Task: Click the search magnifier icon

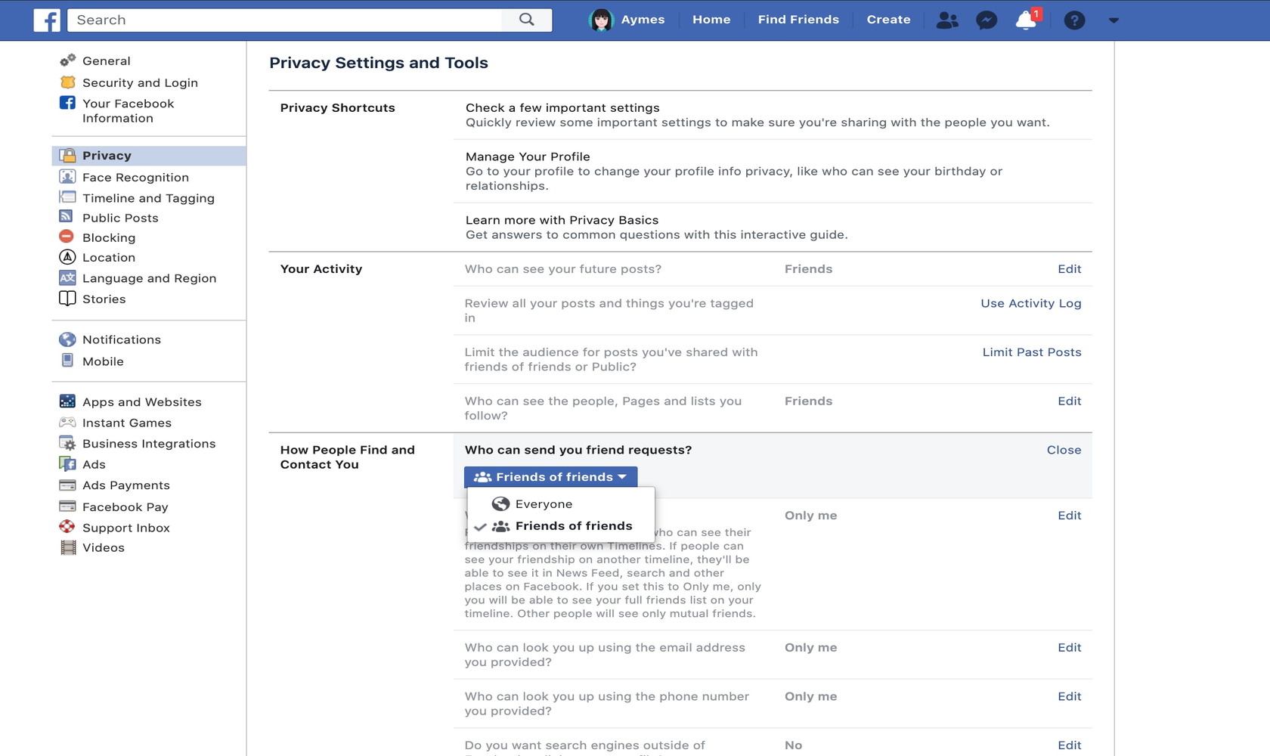Action: pos(526,20)
